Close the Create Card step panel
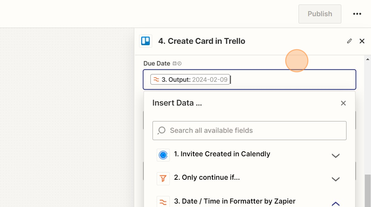 [x=362, y=41]
